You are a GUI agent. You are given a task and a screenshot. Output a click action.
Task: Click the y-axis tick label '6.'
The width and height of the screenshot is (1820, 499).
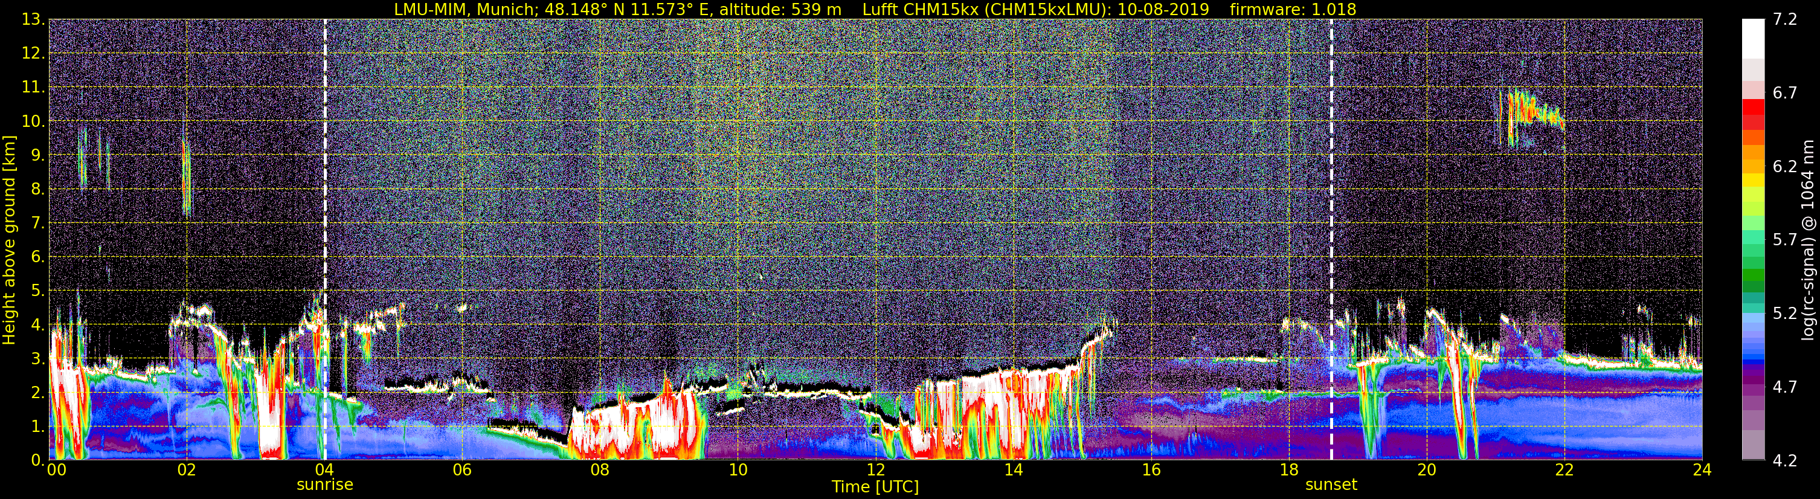coord(37,257)
